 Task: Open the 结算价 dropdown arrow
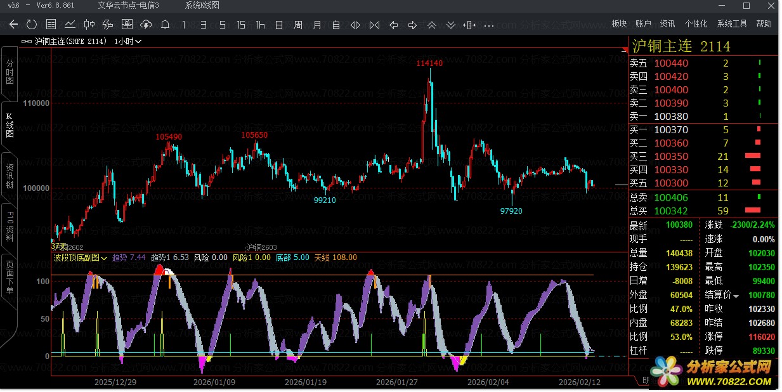[x=736, y=296]
